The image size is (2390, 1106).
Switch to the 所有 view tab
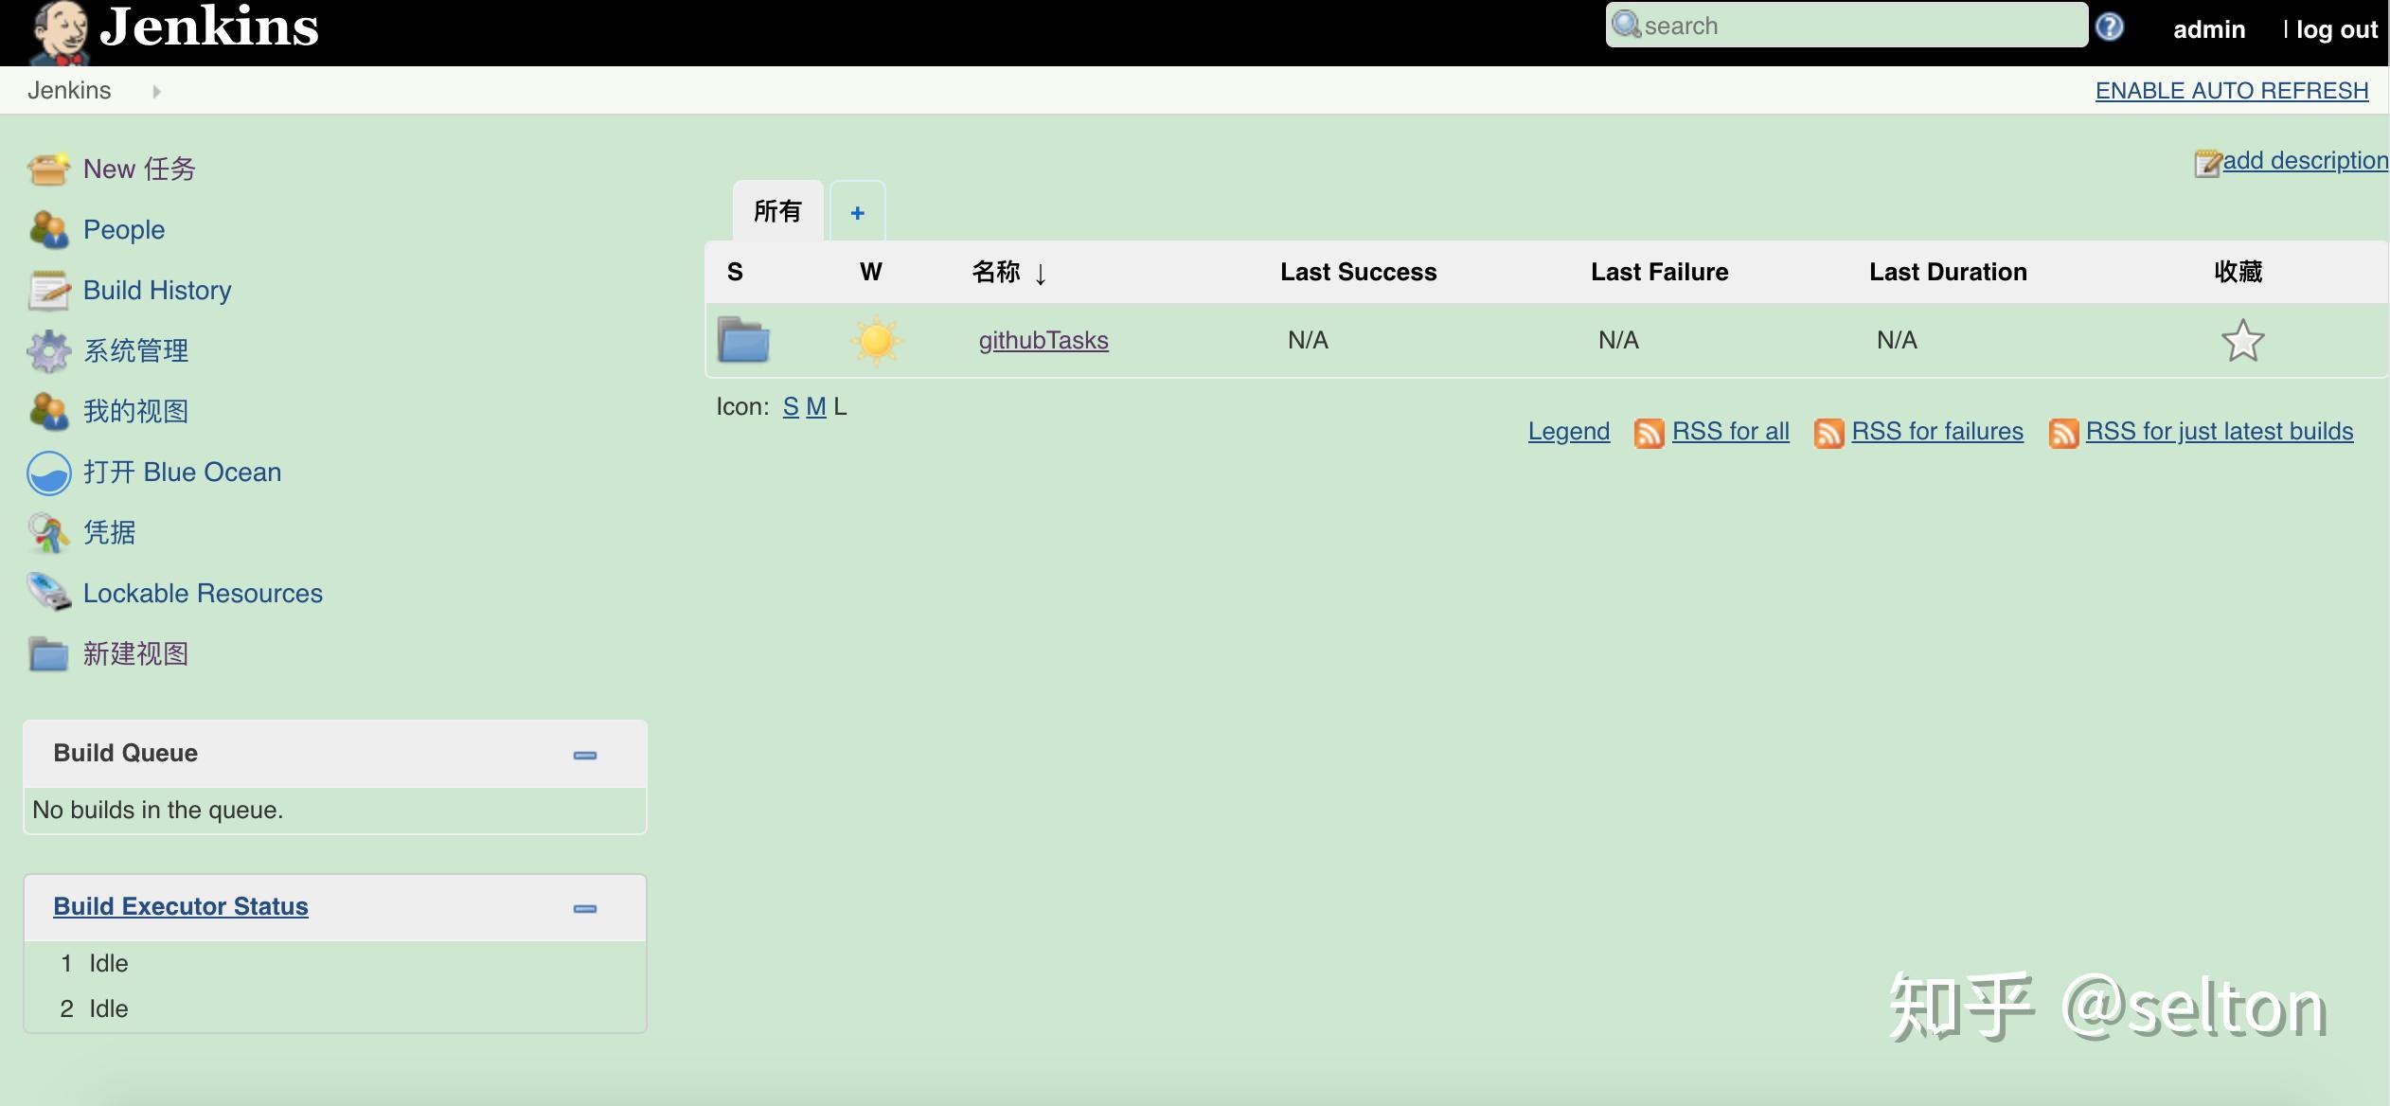[x=776, y=210]
